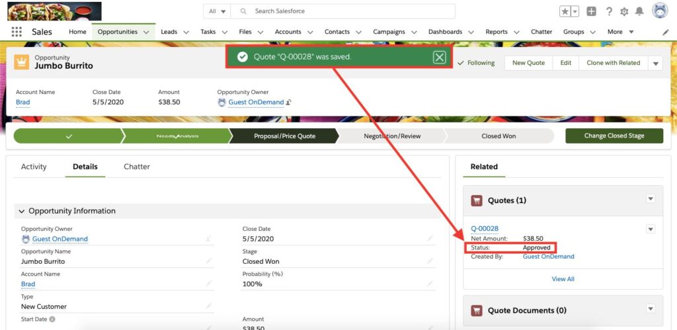677x330 pixels.
Task: Close the Quote saved toast message
Action: pos(439,57)
